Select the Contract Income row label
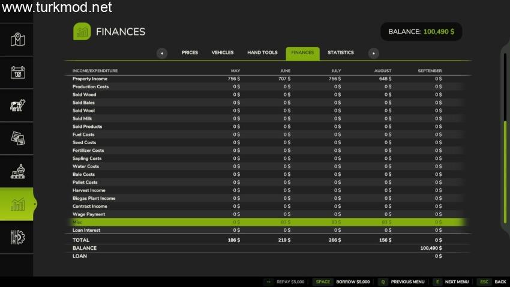The height and width of the screenshot is (287, 510). tap(90, 207)
